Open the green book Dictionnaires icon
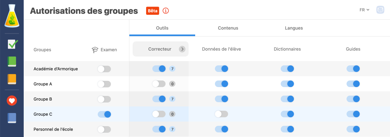The image size is (390, 137). (12, 61)
